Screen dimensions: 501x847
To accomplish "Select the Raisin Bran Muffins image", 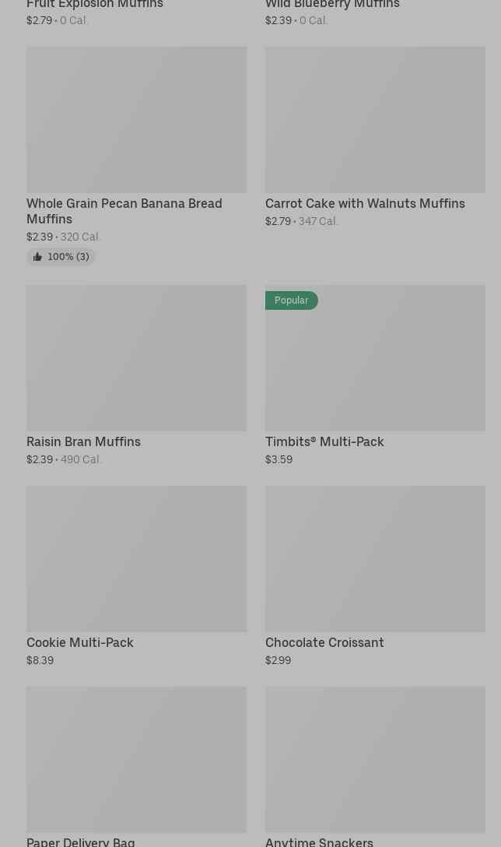I will tap(136, 358).
